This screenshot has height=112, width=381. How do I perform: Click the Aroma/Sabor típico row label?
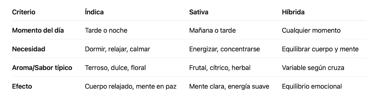coord(42,68)
